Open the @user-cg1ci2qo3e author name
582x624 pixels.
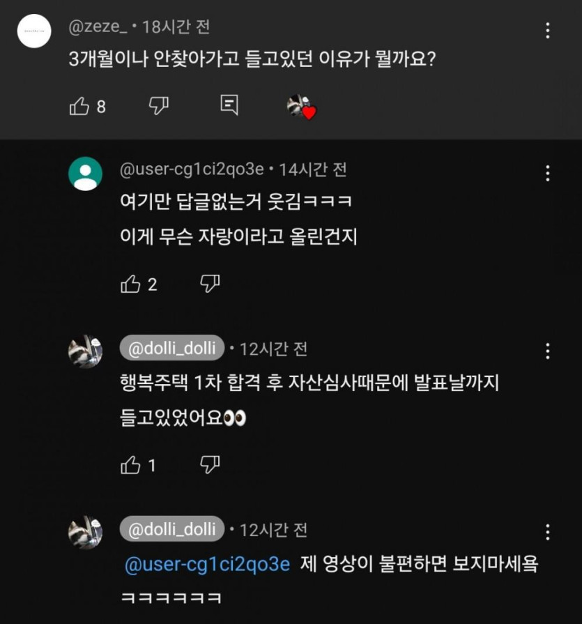[x=192, y=169]
